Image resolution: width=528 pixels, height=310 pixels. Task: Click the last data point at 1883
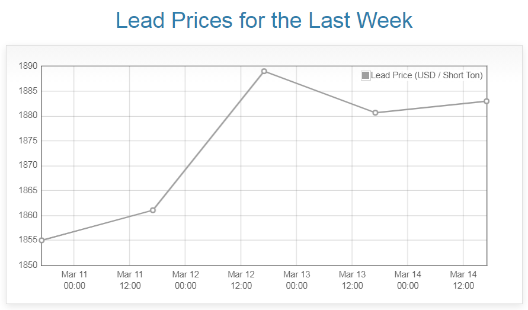pos(487,101)
